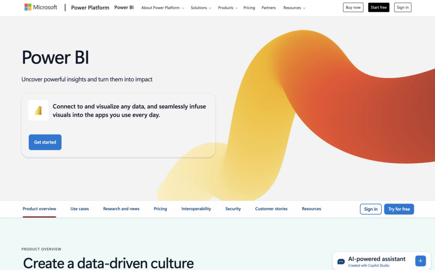Click the PRODUCT OVERVIEW label text
The image size is (435, 270).
point(41,249)
